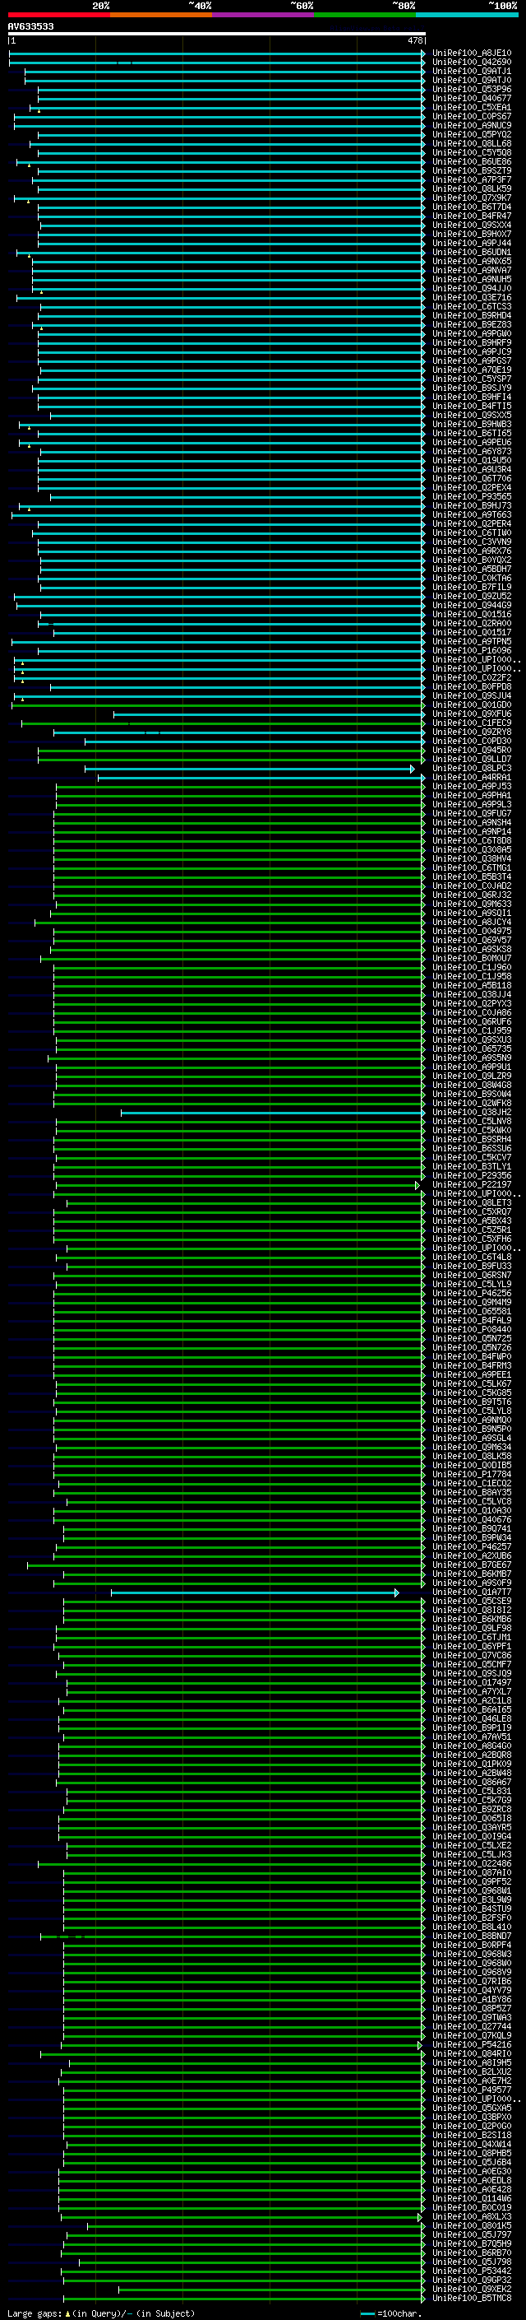Click the cyan ~100% identity legend bar

[x=468, y=16]
